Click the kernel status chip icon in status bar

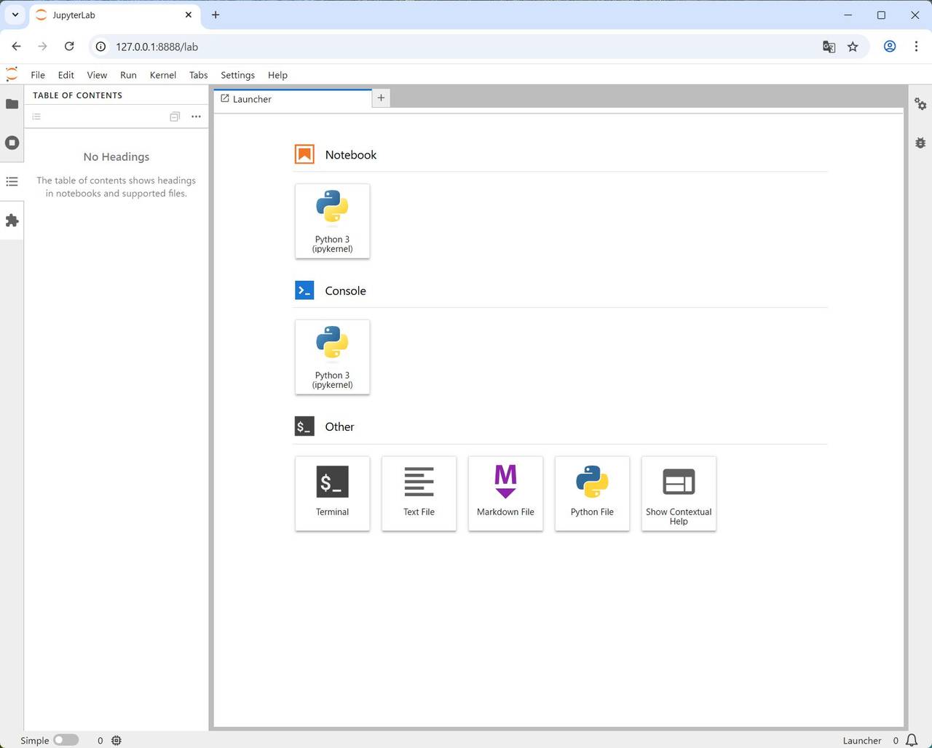click(116, 740)
